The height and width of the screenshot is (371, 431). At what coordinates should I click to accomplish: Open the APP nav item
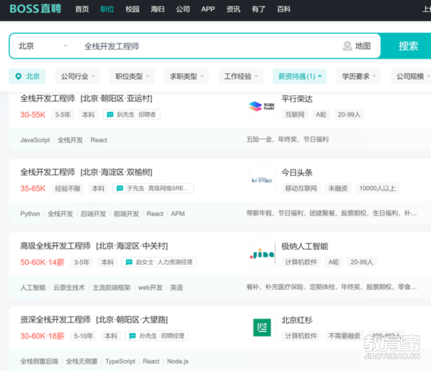pyautogui.click(x=208, y=9)
